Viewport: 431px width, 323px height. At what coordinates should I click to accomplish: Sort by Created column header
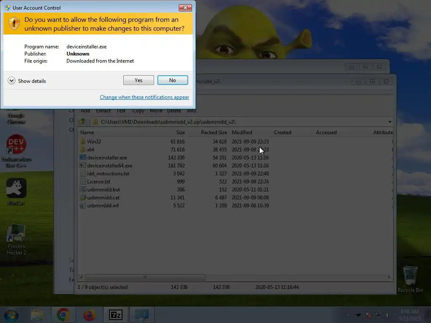282,132
